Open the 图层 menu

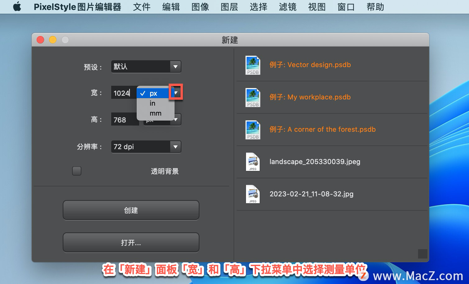coord(229,7)
